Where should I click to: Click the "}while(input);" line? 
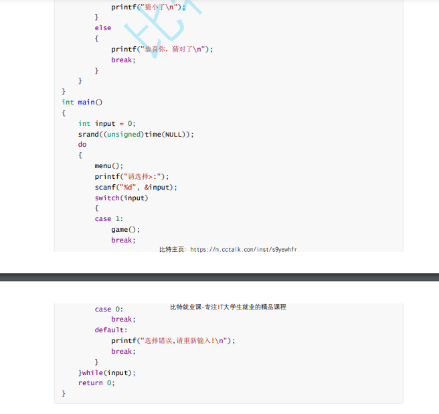coord(107,372)
